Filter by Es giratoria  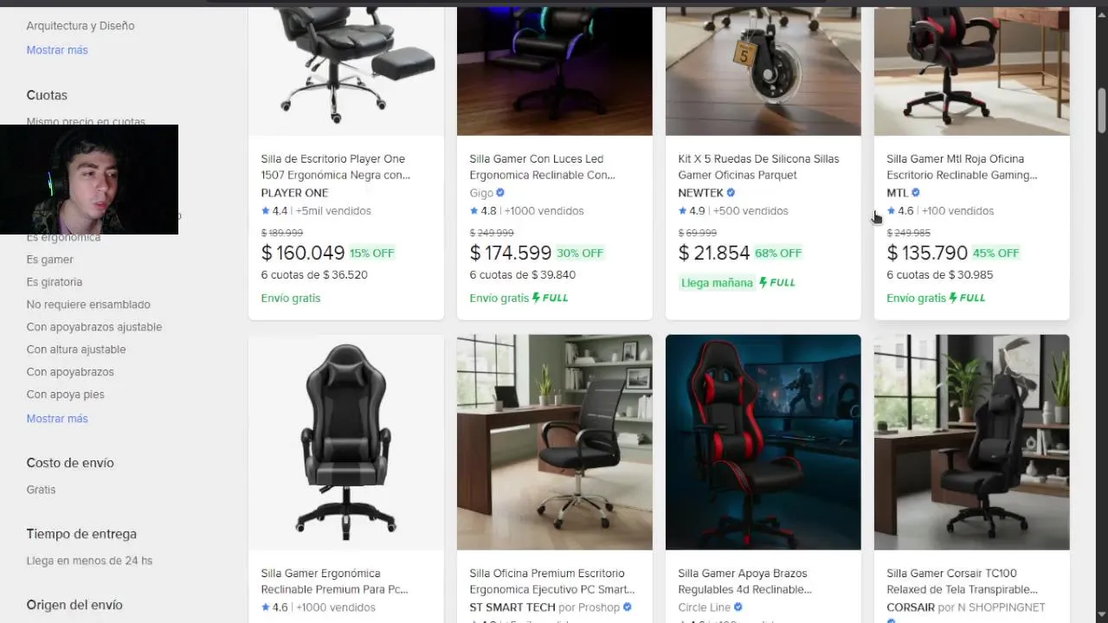tap(55, 282)
